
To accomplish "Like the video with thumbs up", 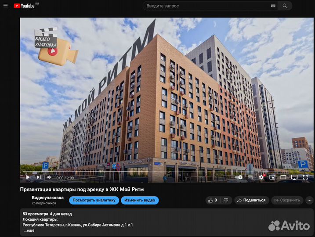I will (x=213, y=200).
